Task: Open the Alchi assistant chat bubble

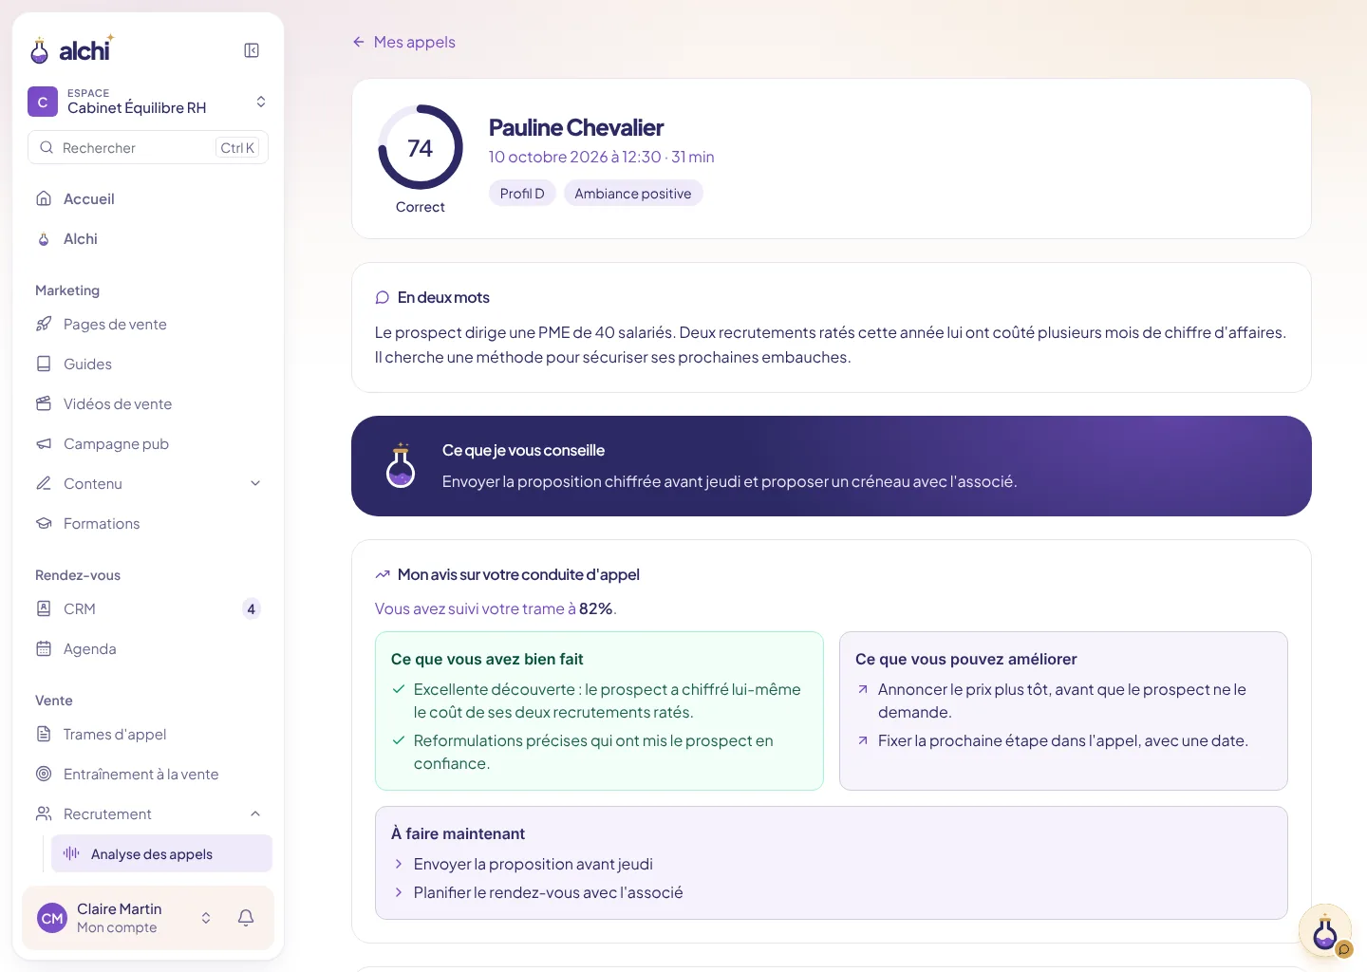Action: tap(1325, 931)
